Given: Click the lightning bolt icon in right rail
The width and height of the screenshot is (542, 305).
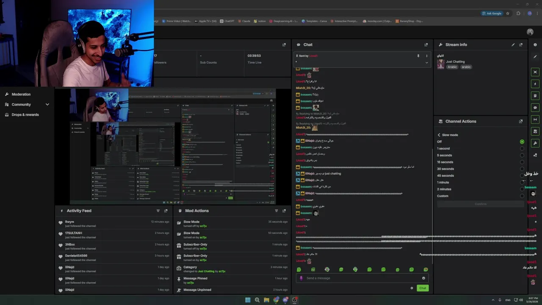Looking at the screenshot, I should [x=535, y=84].
